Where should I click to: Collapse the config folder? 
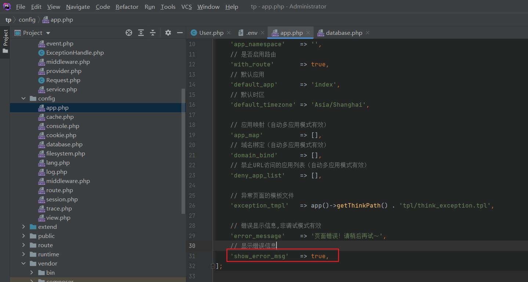tap(23, 99)
